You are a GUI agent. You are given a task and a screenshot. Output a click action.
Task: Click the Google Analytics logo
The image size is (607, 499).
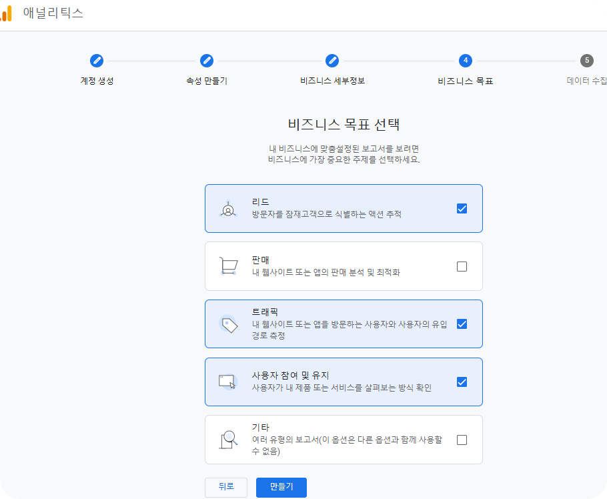(x=9, y=13)
